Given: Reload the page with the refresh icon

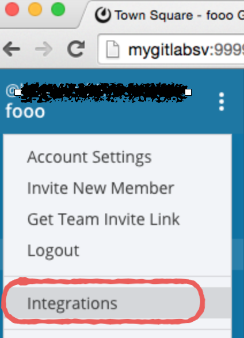Looking at the screenshot, I should [76, 49].
